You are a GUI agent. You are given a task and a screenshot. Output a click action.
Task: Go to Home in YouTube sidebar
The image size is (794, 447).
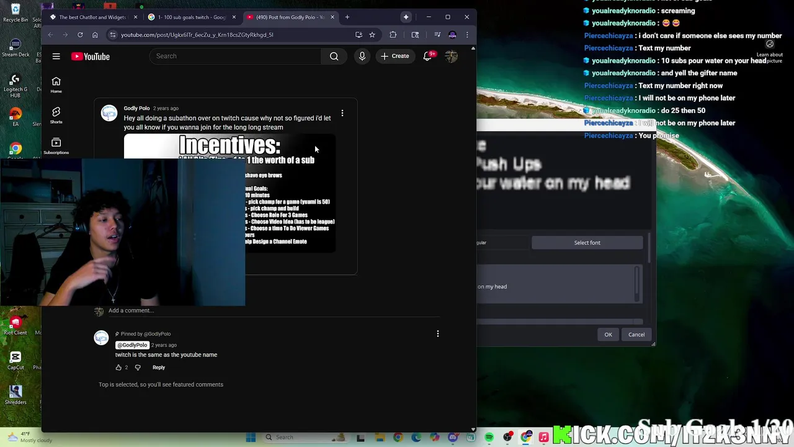point(56,85)
